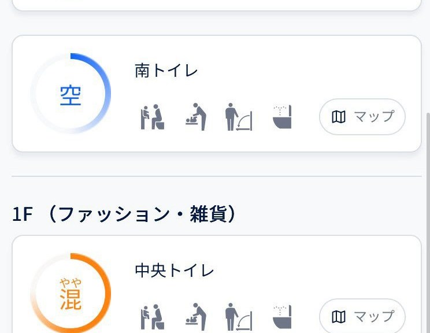Select the 中央トイレ title text
The width and height of the screenshot is (430, 333).
[x=175, y=271]
